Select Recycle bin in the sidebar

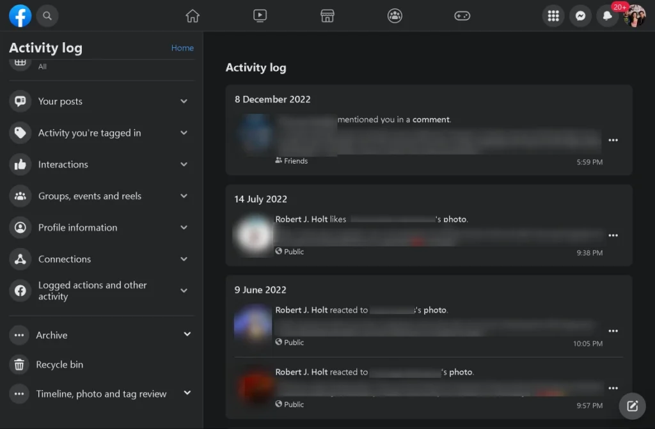[59, 364]
